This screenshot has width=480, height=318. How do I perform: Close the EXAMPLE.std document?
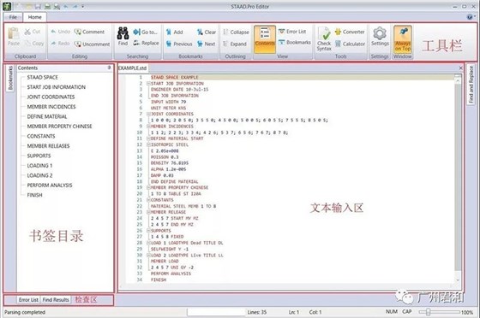point(461,68)
